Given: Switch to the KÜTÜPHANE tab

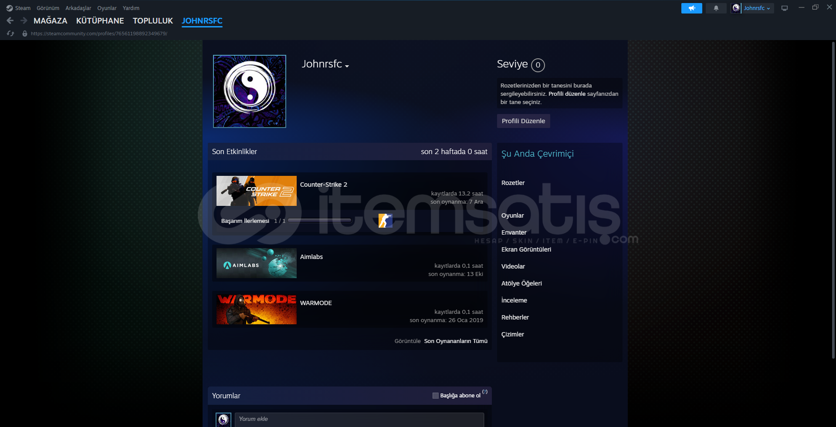Looking at the screenshot, I should [x=100, y=21].
